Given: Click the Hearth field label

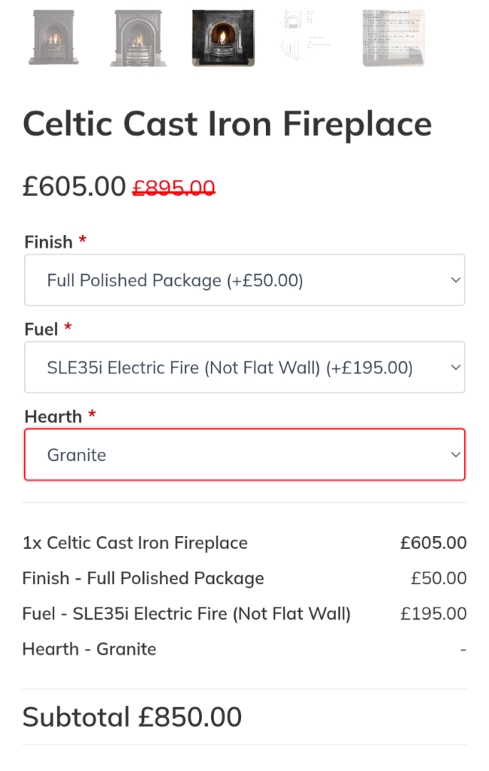Looking at the screenshot, I should pyautogui.click(x=53, y=416).
